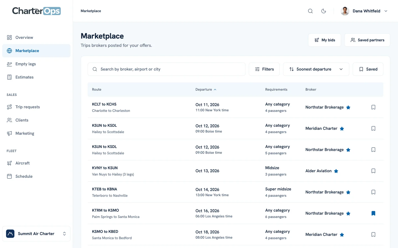398x248 pixels.
Task: Open Trip requests in Sales section
Action: tap(36, 107)
